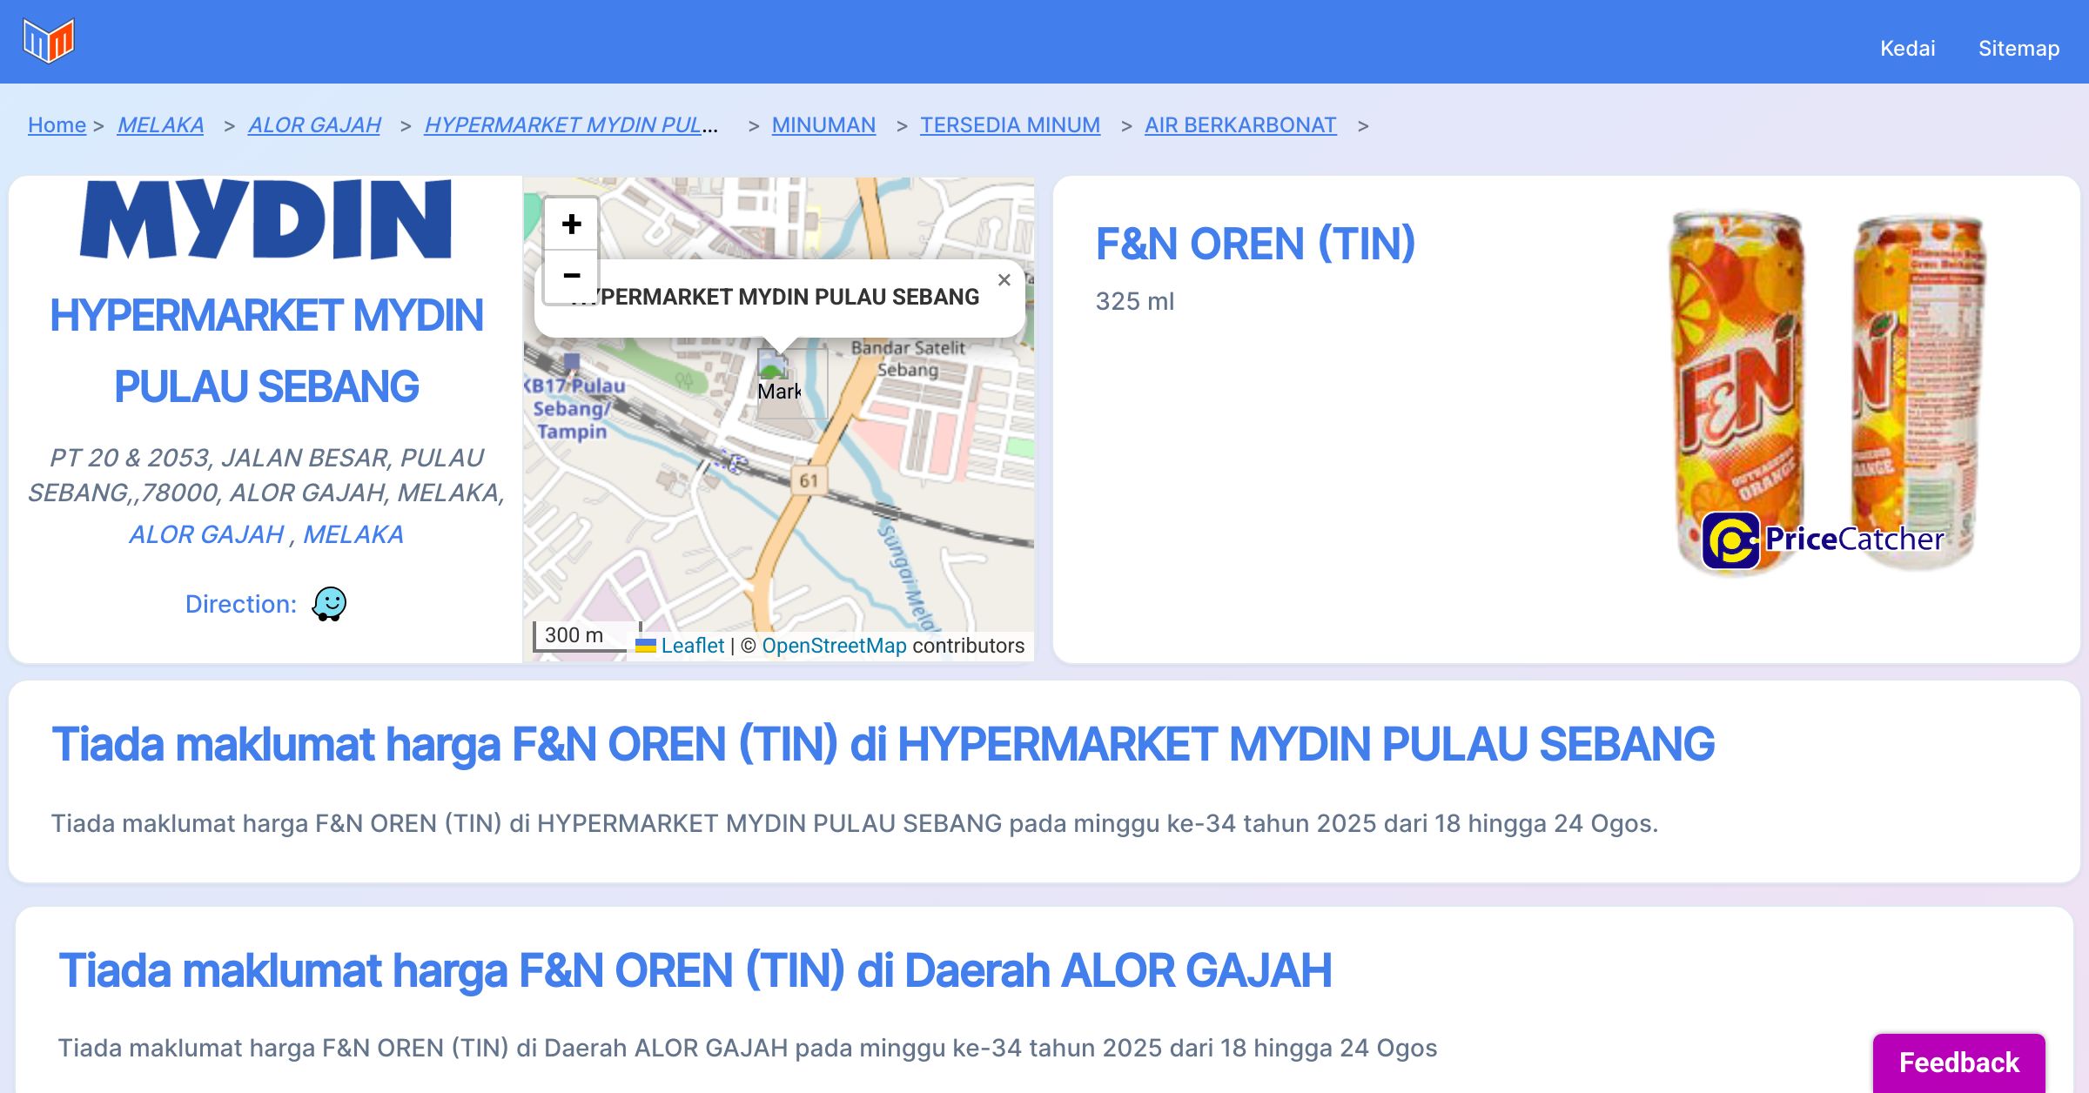Click the F&N OREN (TIN) product title
Screen dimensions: 2089x1093
(1255, 244)
